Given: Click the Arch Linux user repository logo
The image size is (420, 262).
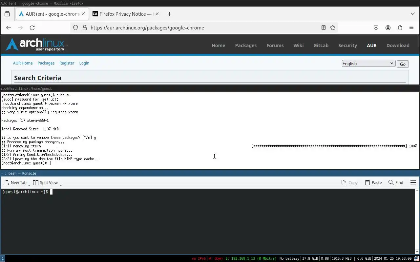Looking at the screenshot, I should 36,45.
